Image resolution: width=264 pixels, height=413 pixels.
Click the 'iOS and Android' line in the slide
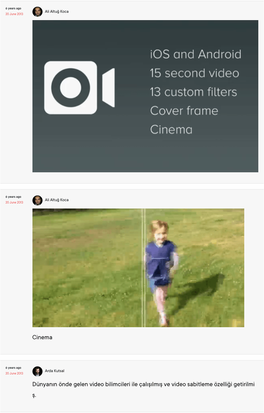(x=195, y=54)
